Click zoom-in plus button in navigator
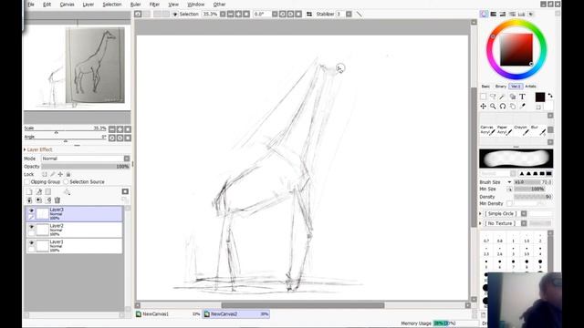584x328 pixels. [x=120, y=129]
